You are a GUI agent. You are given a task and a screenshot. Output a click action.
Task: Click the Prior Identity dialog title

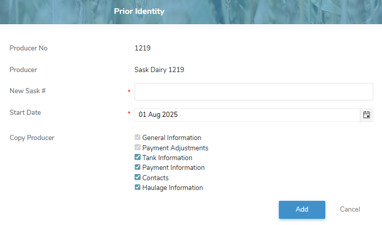(x=139, y=11)
